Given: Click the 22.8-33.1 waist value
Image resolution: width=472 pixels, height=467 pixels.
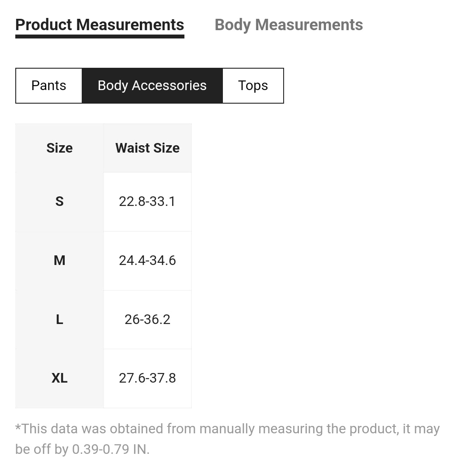Looking at the screenshot, I should [147, 202].
